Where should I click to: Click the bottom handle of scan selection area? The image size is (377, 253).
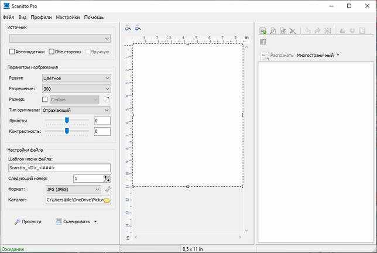coord(188,187)
